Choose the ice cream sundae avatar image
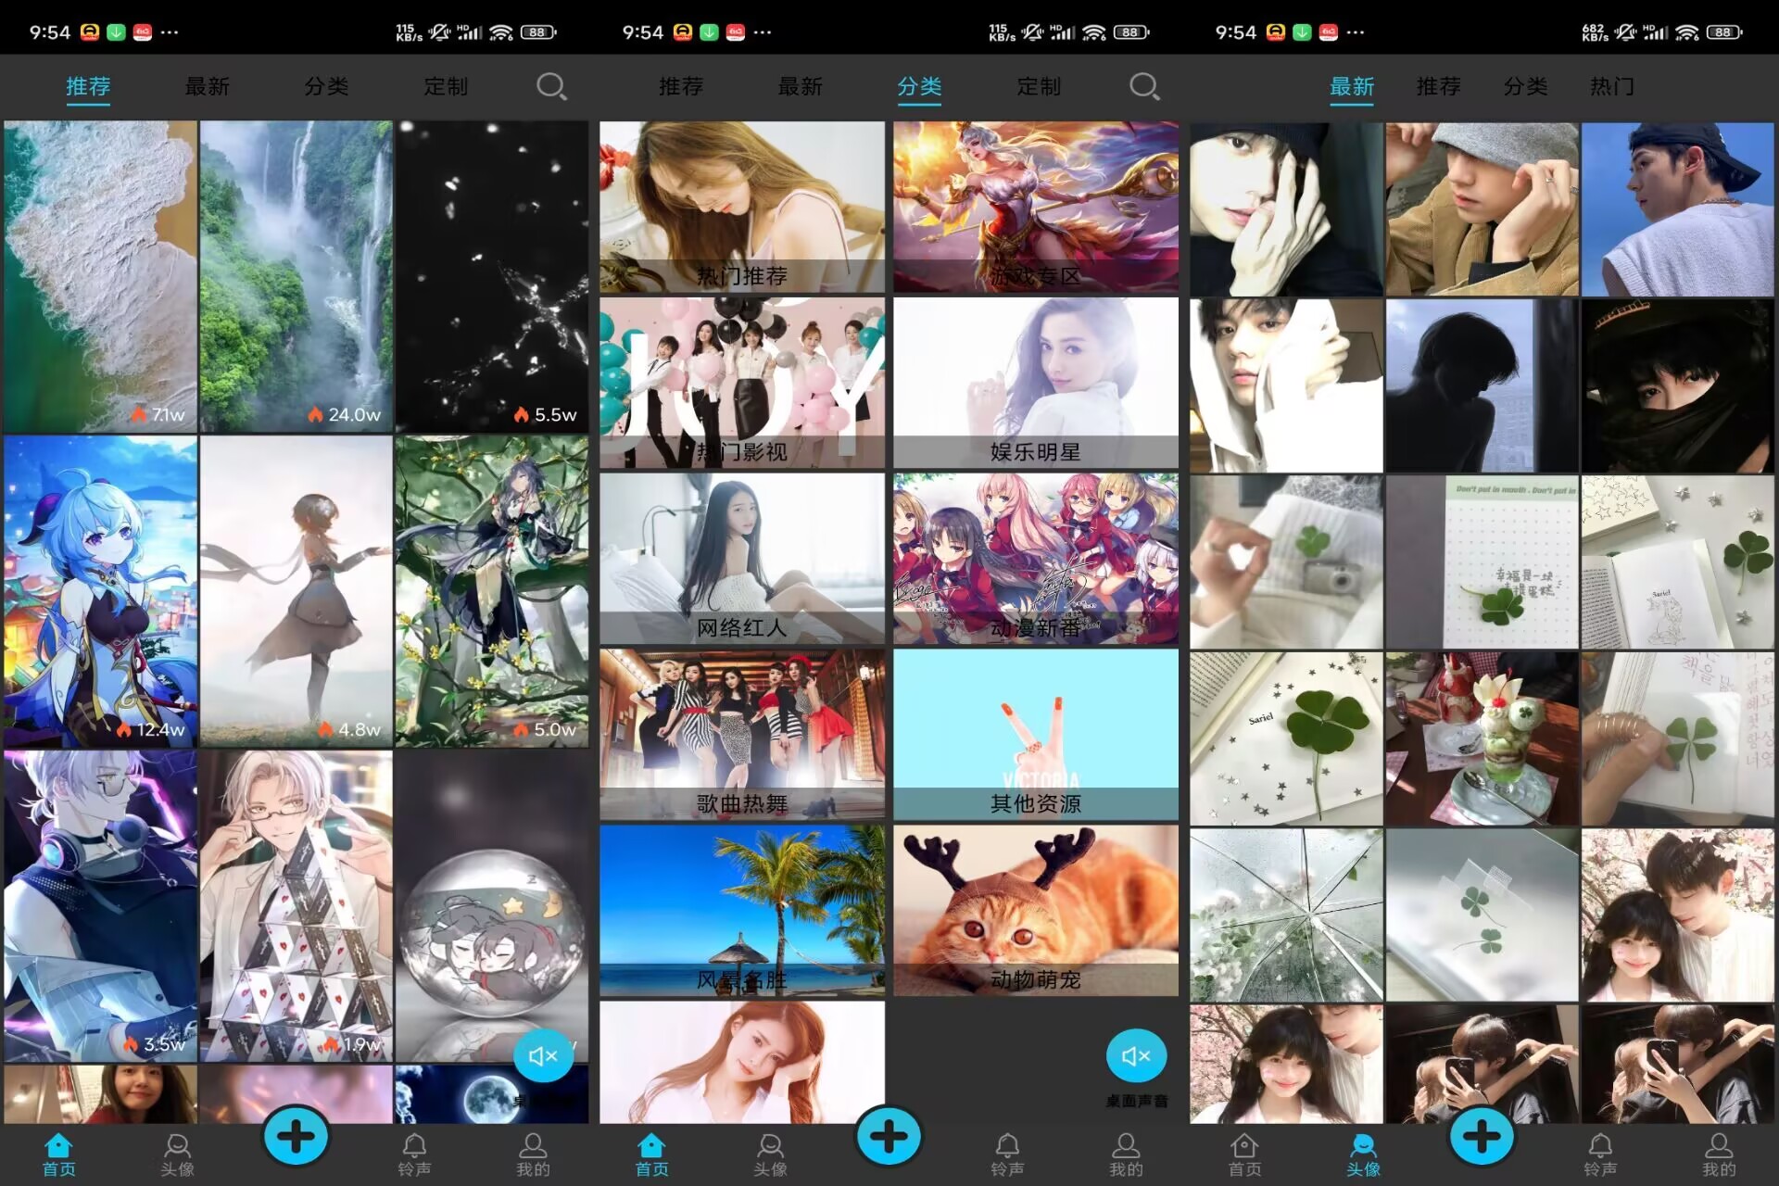The height and width of the screenshot is (1186, 1779). pyautogui.click(x=1482, y=738)
